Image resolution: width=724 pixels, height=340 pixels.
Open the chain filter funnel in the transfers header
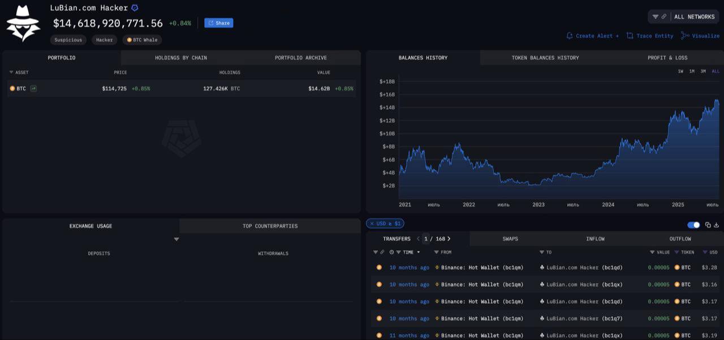point(376,252)
